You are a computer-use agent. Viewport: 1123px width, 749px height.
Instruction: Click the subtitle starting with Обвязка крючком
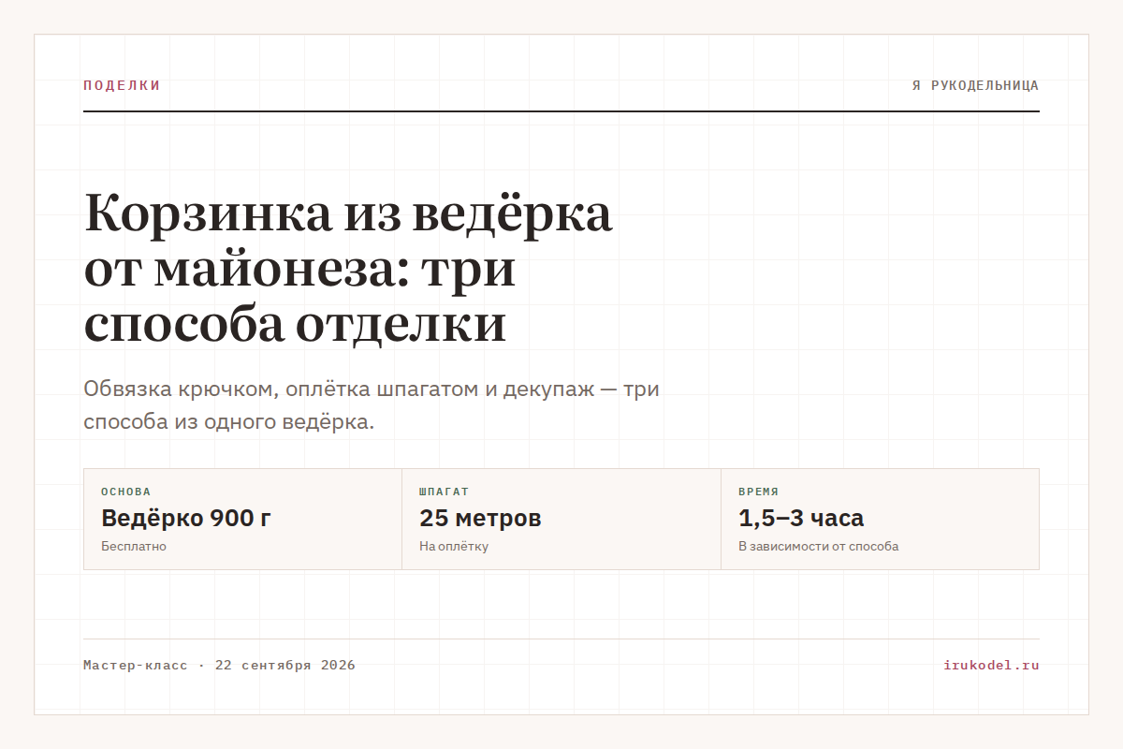tap(372, 405)
